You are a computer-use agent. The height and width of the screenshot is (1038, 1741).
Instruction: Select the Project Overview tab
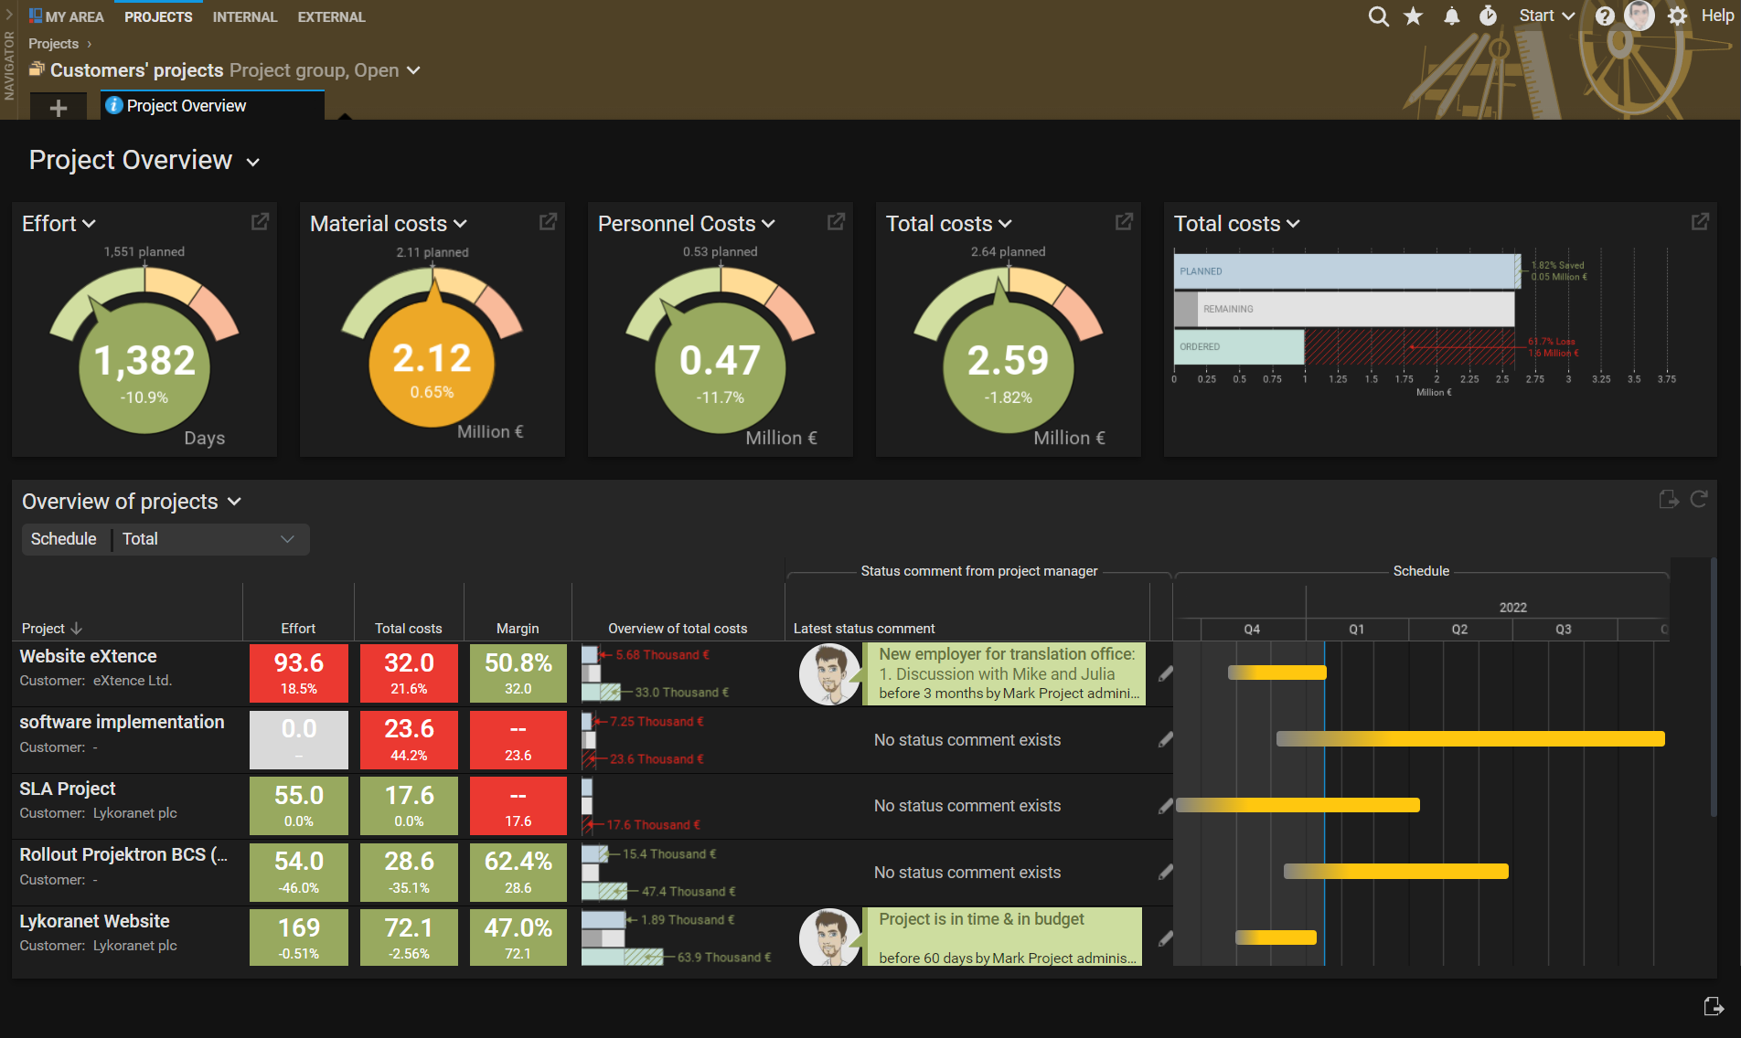186,105
